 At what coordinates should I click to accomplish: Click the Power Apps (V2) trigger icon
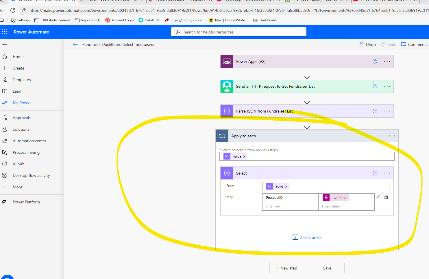[x=227, y=61]
